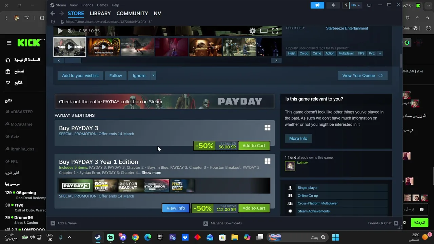Click Add a Game
The image size is (434, 244).
64,223
